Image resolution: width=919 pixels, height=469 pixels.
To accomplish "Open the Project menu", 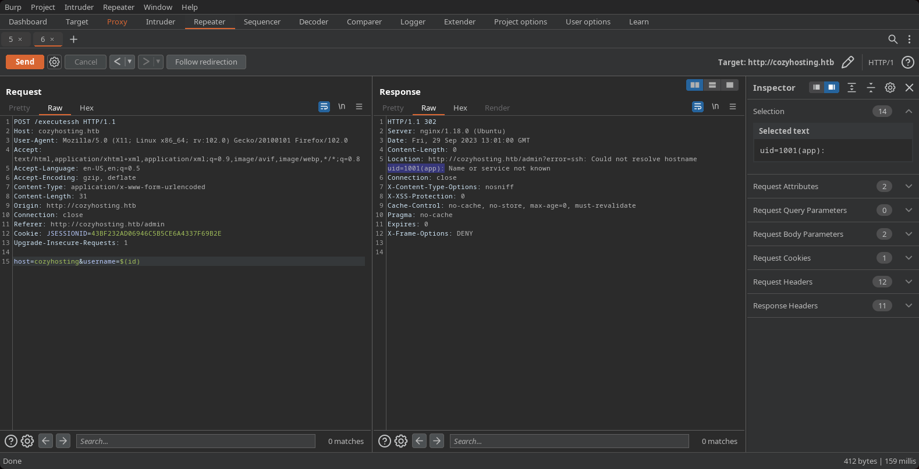I will coord(43,7).
